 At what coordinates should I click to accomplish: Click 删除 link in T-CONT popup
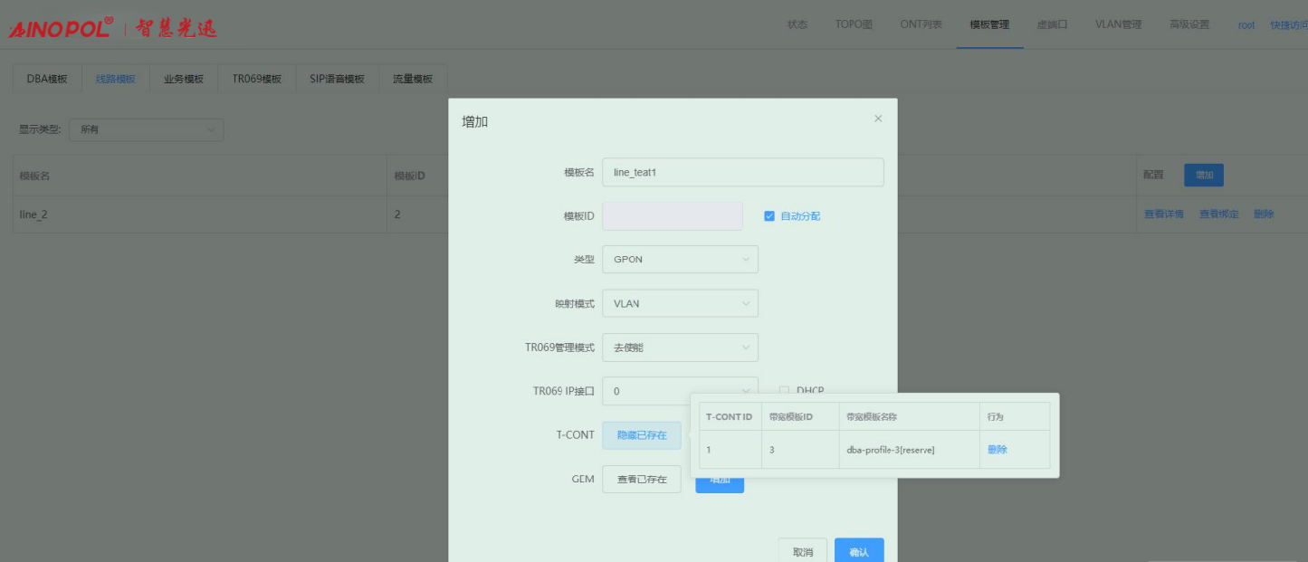tap(998, 450)
